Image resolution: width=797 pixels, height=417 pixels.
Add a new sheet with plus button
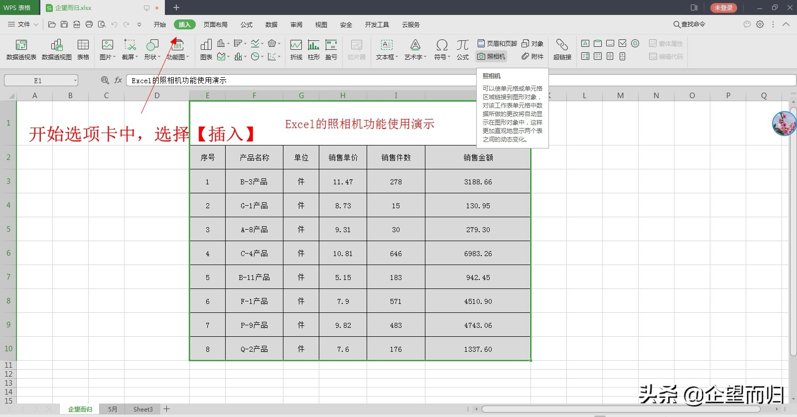tap(167, 409)
